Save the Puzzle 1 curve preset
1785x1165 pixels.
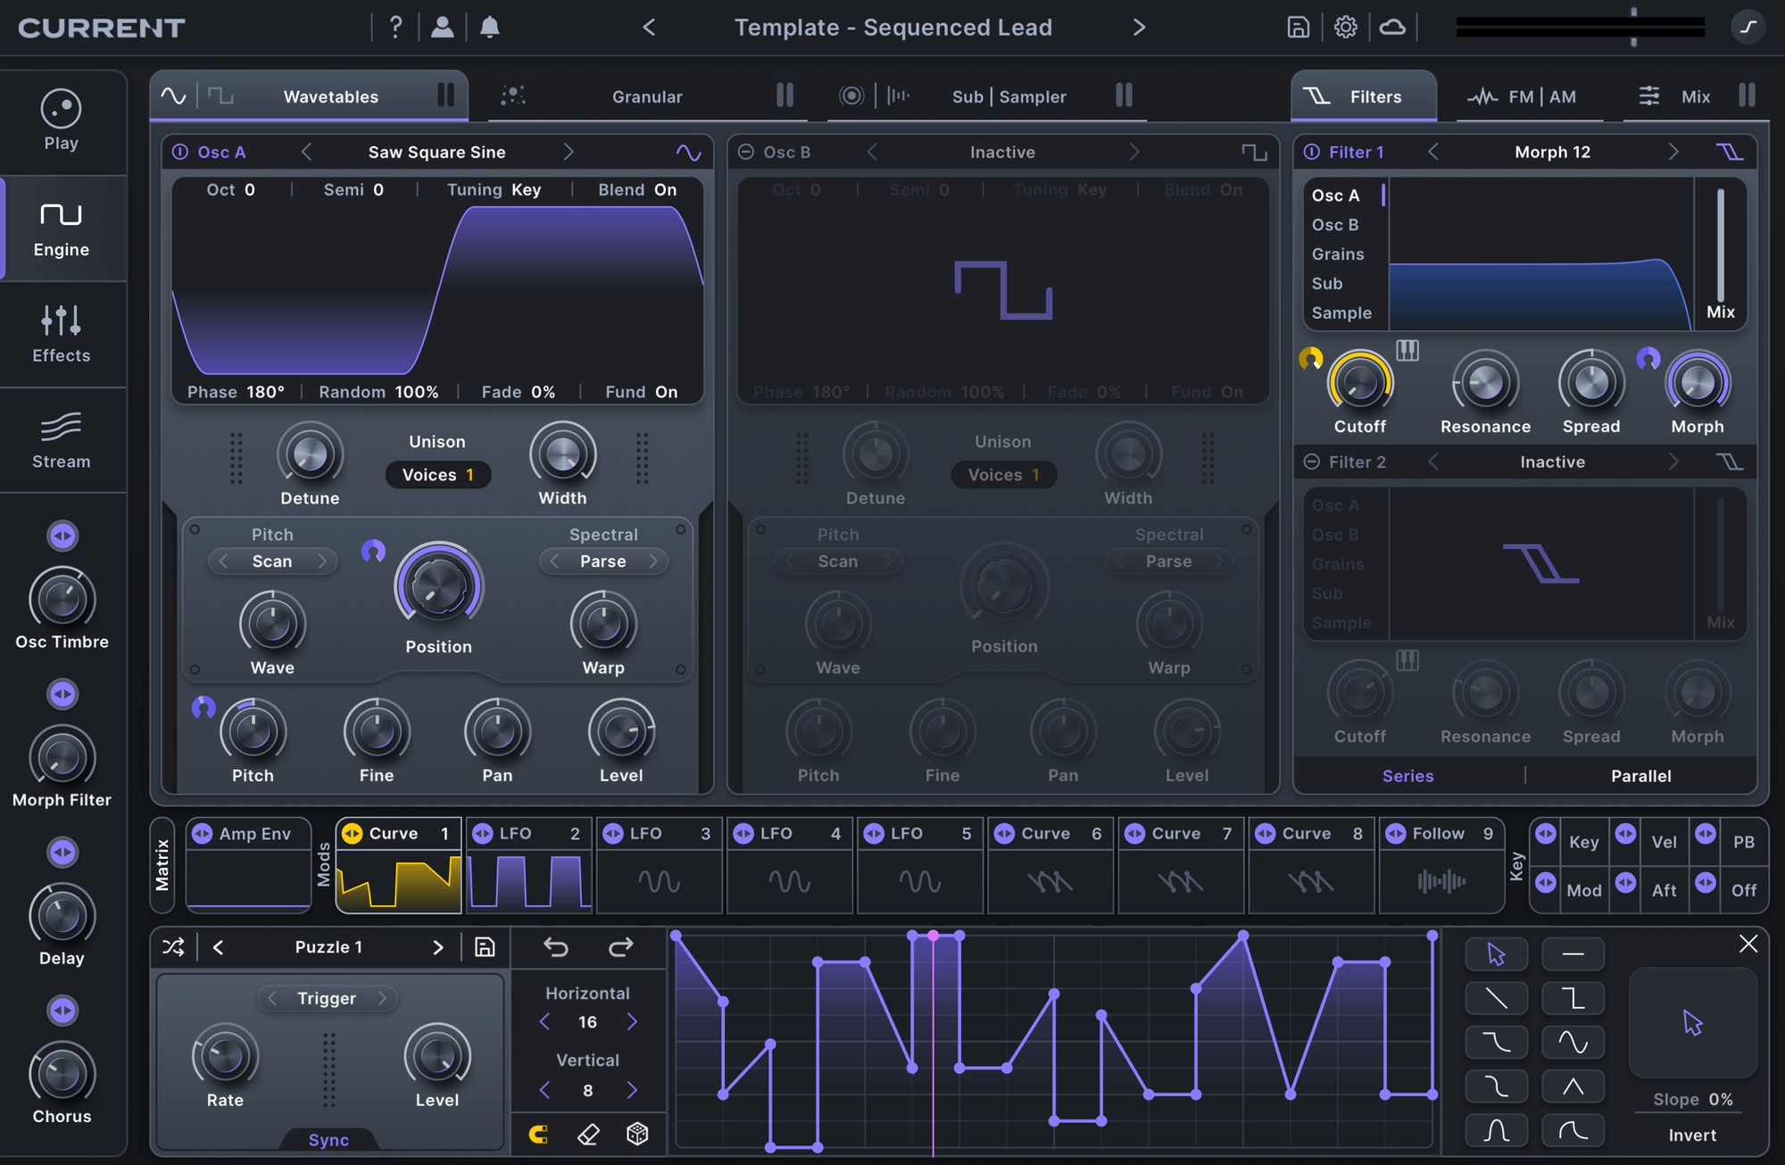[x=485, y=947]
